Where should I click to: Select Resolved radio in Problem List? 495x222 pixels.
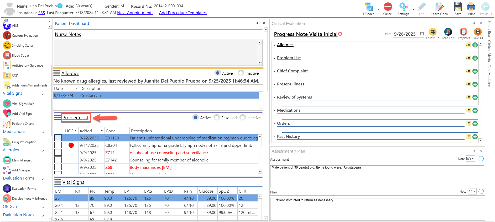[x=216, y=117]
